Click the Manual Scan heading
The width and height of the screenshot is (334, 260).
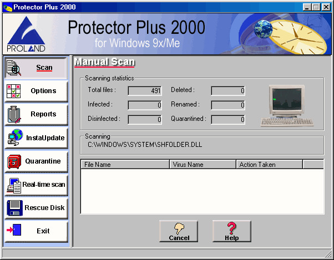click(104, 62)
